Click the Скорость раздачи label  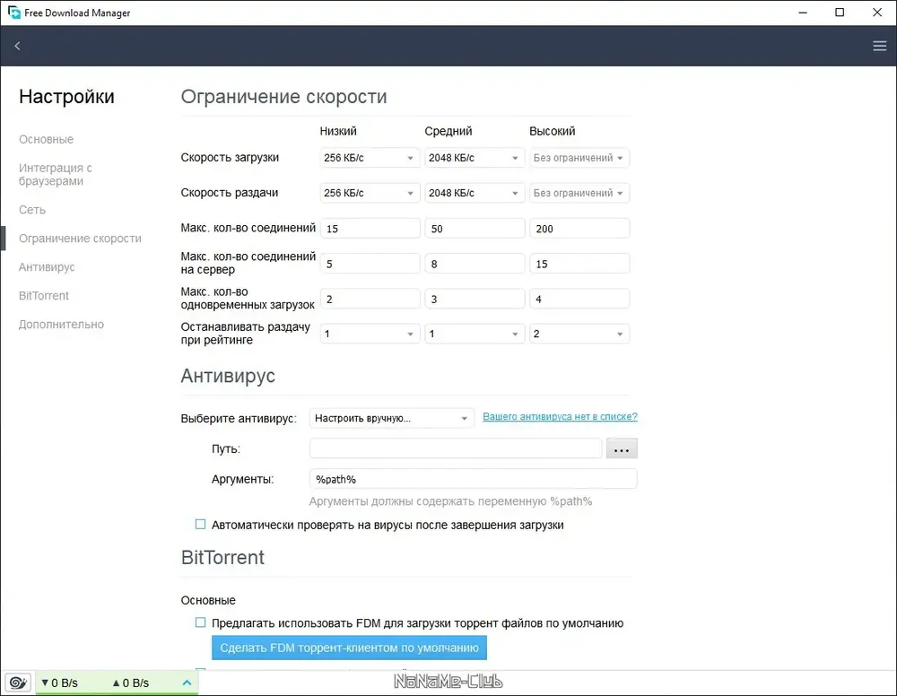(x=230, y=194)
